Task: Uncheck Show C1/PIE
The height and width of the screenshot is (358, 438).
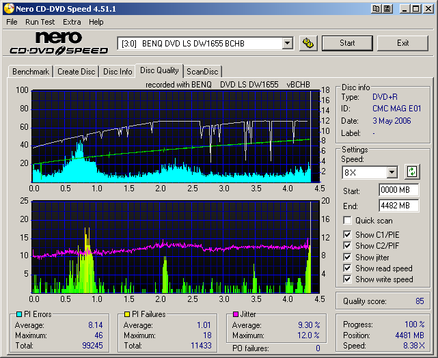Action: click(347, 234)
